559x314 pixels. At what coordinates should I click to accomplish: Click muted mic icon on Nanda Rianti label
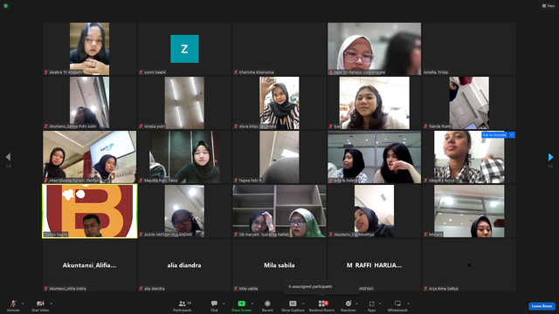tap(425, 126)
